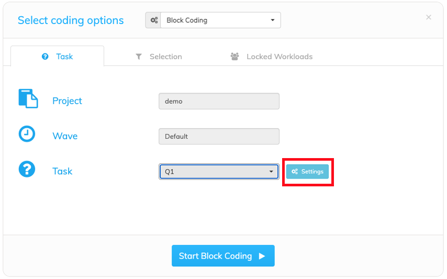447x279 pixels.
Task: Close the coding options dialog
Action: tap(429, 17)
